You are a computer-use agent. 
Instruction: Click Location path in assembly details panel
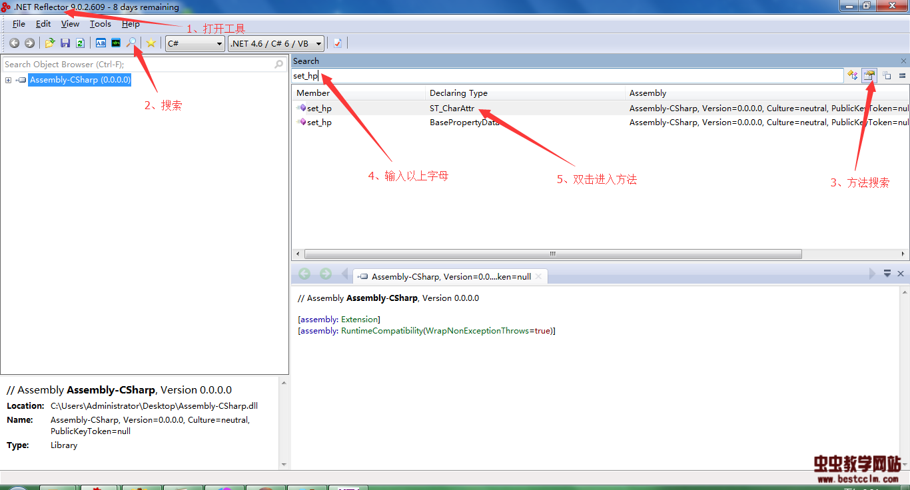click(x=154, y=405)
